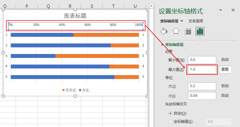Click the blue bar in row 1
This screenshot has width=240, height=127.
coord(42,35)
